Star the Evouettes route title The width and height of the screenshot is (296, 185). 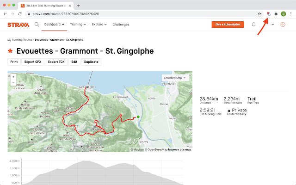pyautogui.click(x=10, y=51)
